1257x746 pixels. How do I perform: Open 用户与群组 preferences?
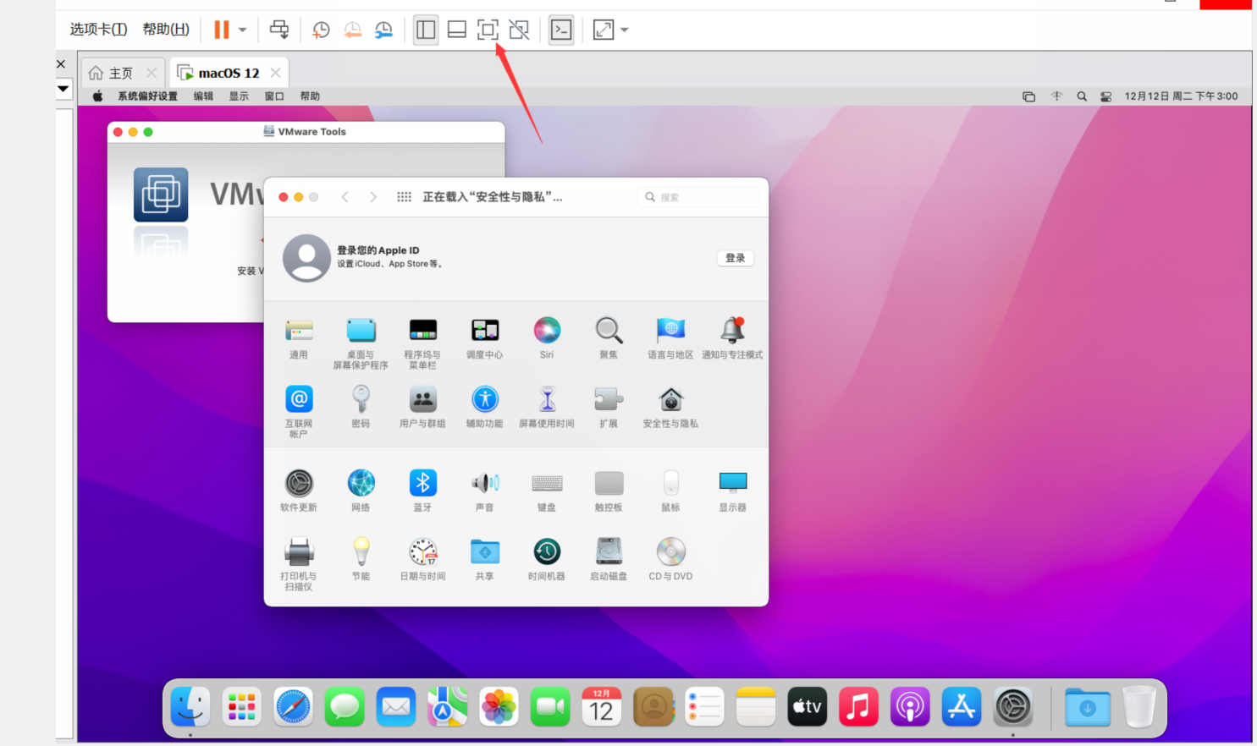422,407
